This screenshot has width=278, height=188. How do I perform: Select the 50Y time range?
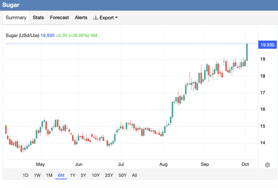pos(122,175)
